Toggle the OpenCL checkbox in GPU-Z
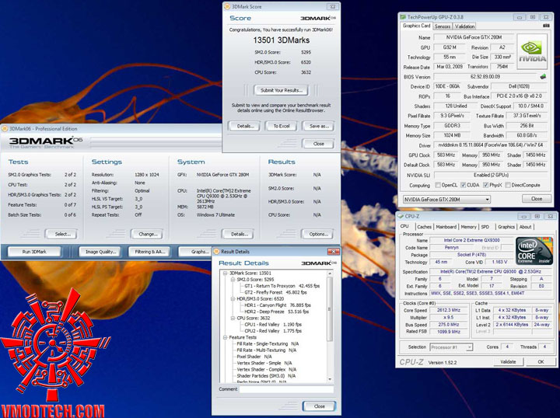Screen dimensions: 560x418 click(437, 185)
